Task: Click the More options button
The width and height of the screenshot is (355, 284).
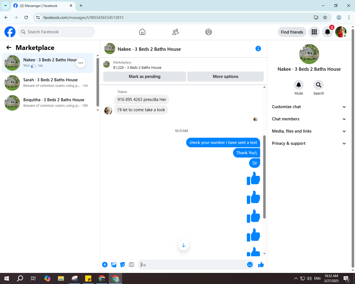Action: coord(225,77)
